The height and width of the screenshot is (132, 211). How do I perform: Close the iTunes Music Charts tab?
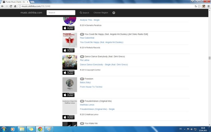coord(28,2)
